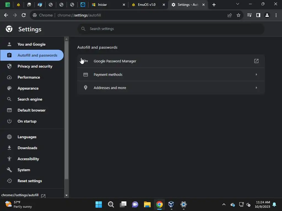Click the magnifier icon in Search settings

[83, 29]
